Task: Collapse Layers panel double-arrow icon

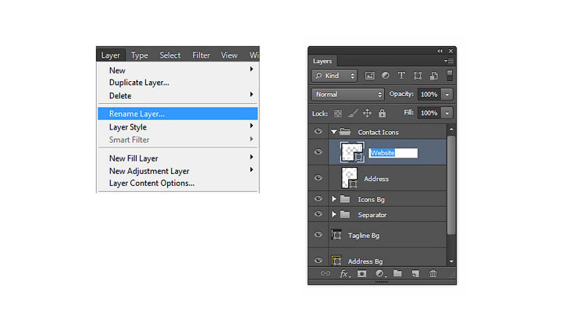Action: pos(440,51)
